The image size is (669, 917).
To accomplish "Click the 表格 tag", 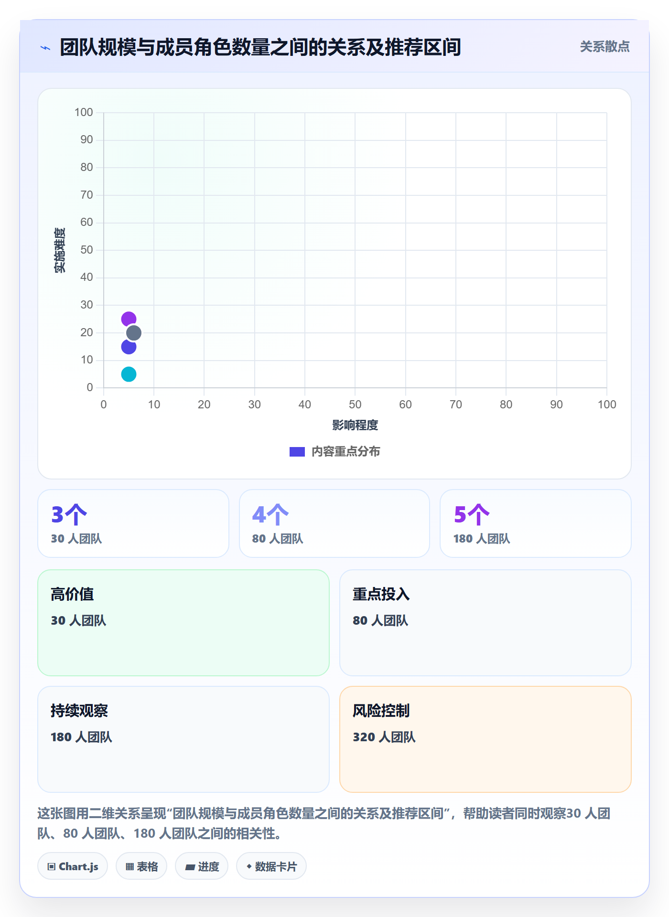I will 141,866.
